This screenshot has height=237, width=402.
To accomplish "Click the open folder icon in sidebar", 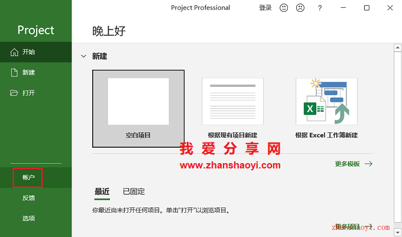I will 14,93.
